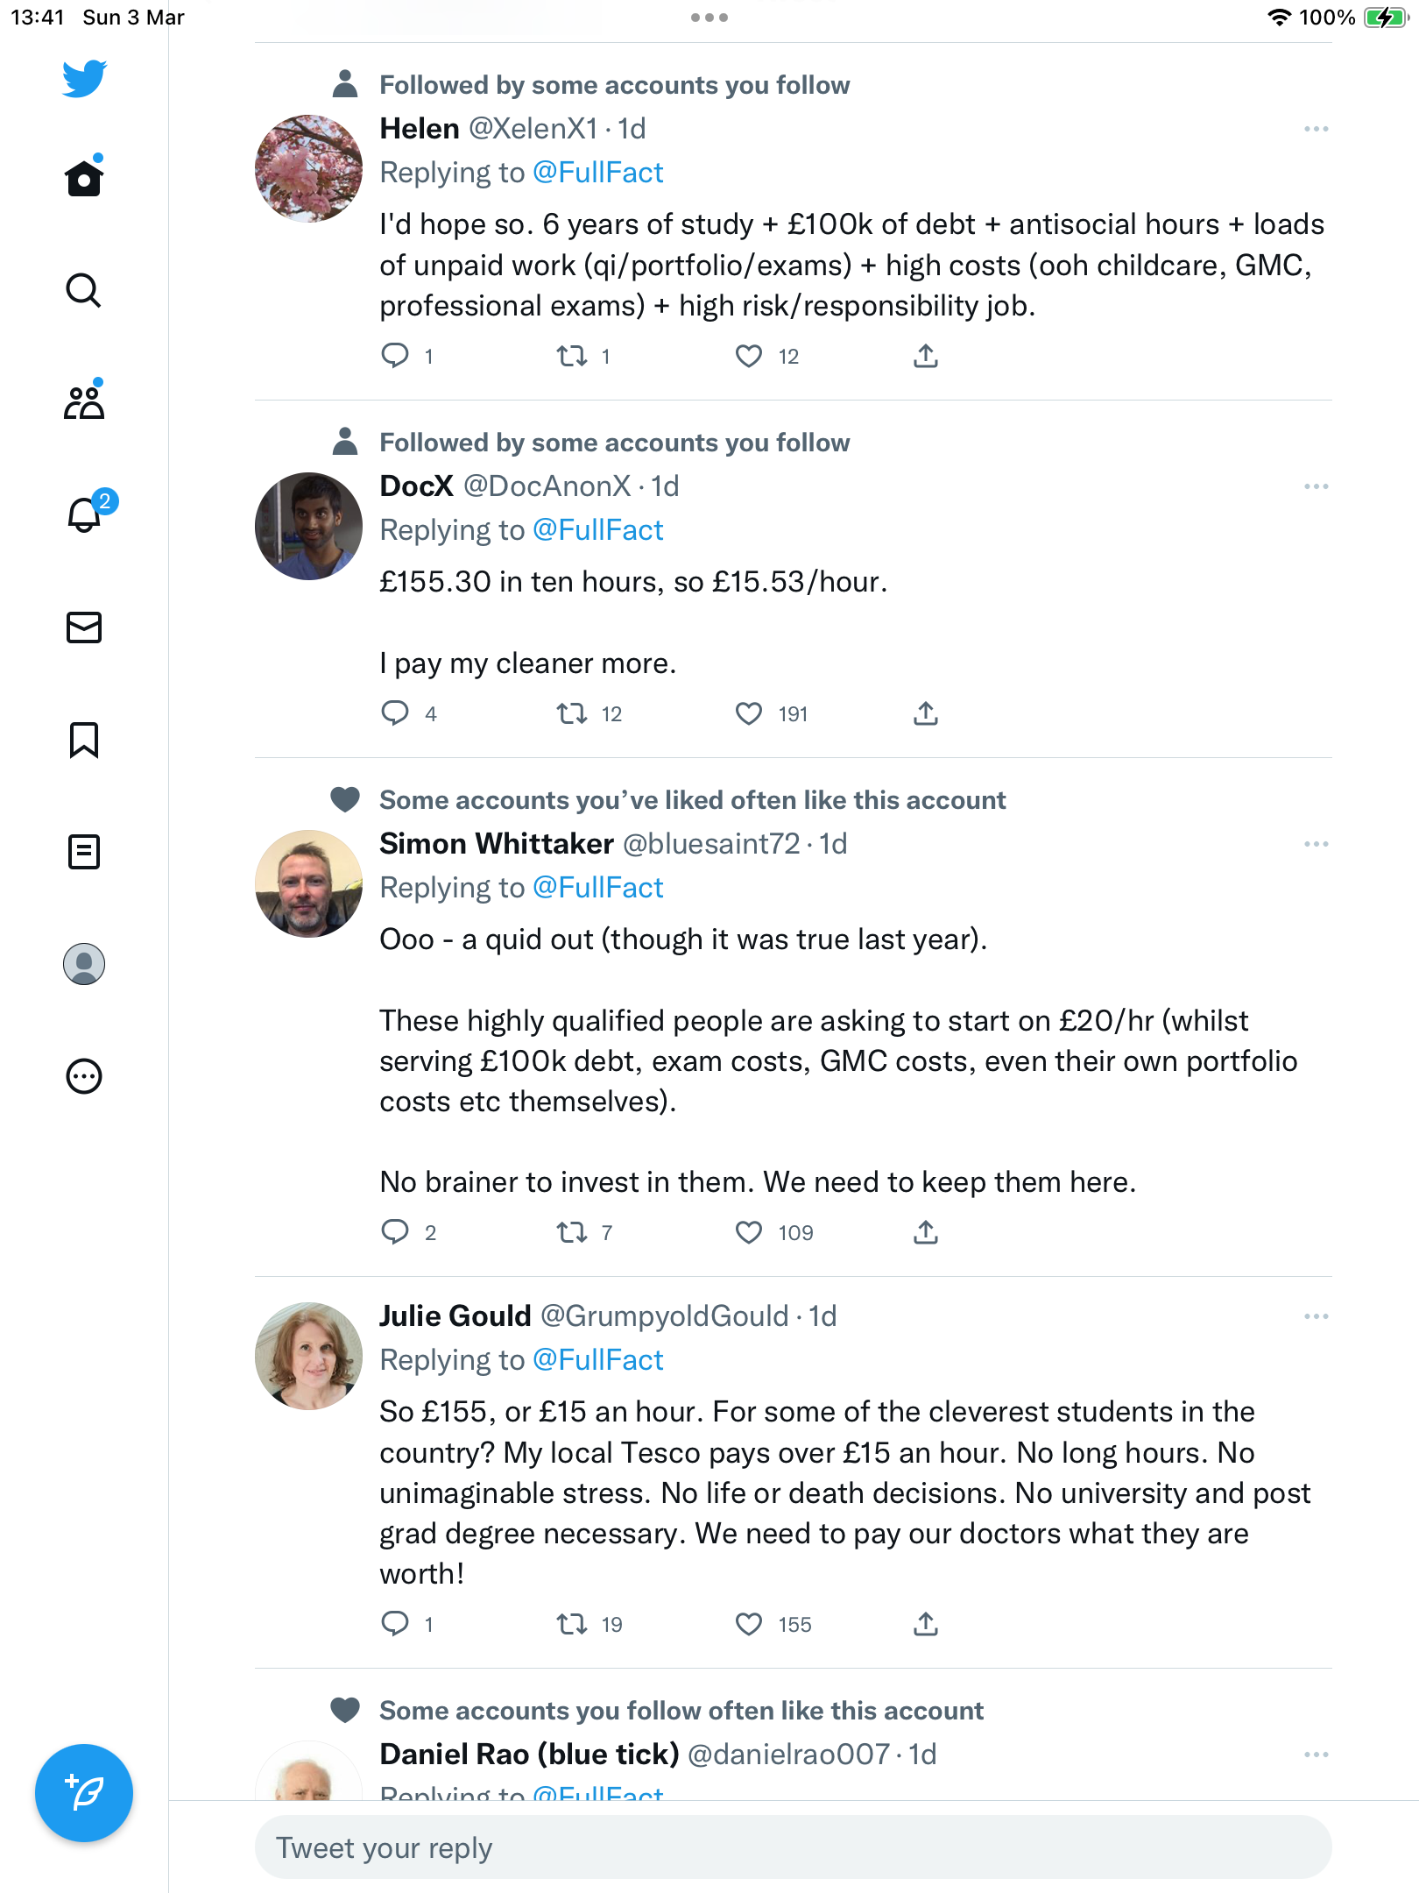Open Simon Whittaker's profile picture
This screenshot has height=1893, width=1419.
point(308,883)
